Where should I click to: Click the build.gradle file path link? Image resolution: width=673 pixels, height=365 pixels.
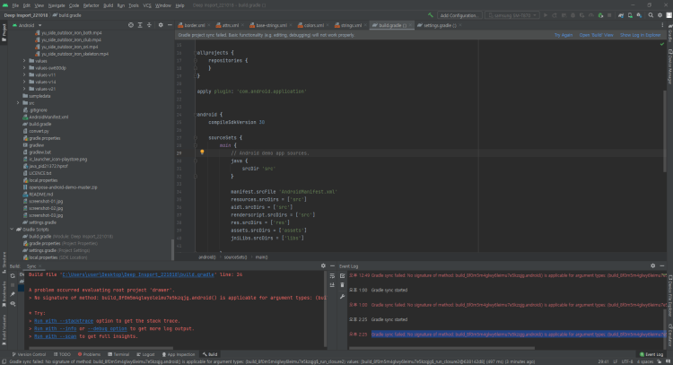click(x=138, y=274)
